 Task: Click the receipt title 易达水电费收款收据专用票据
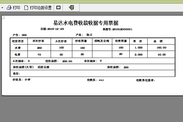tap(86, 23)
